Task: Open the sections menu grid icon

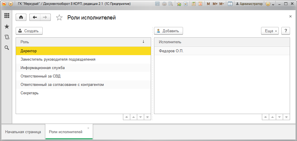Action: pyautogui.click(x=7, y=16)
